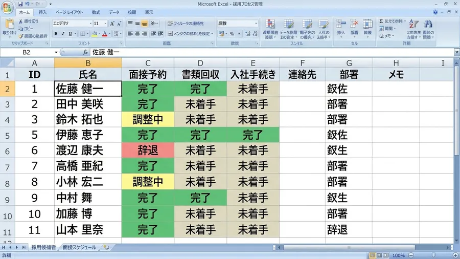Undo the last action
Image resolution: width=460 pixels, height=259 pixels.
tap(27, 4)
